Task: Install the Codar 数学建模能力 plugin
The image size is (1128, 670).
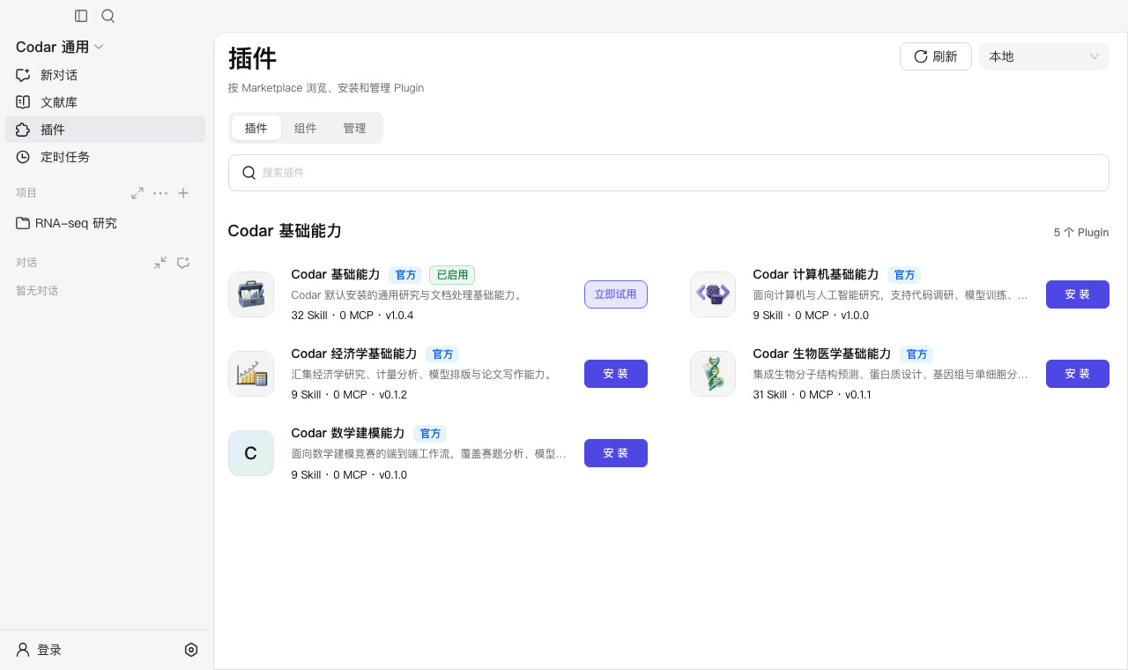Action: pyautogui.click(x=616, y=453)
